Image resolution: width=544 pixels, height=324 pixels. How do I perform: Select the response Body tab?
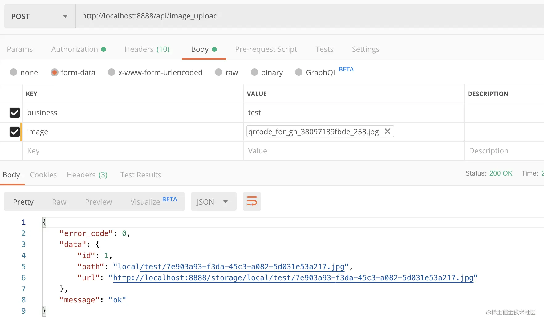(11, 175)
